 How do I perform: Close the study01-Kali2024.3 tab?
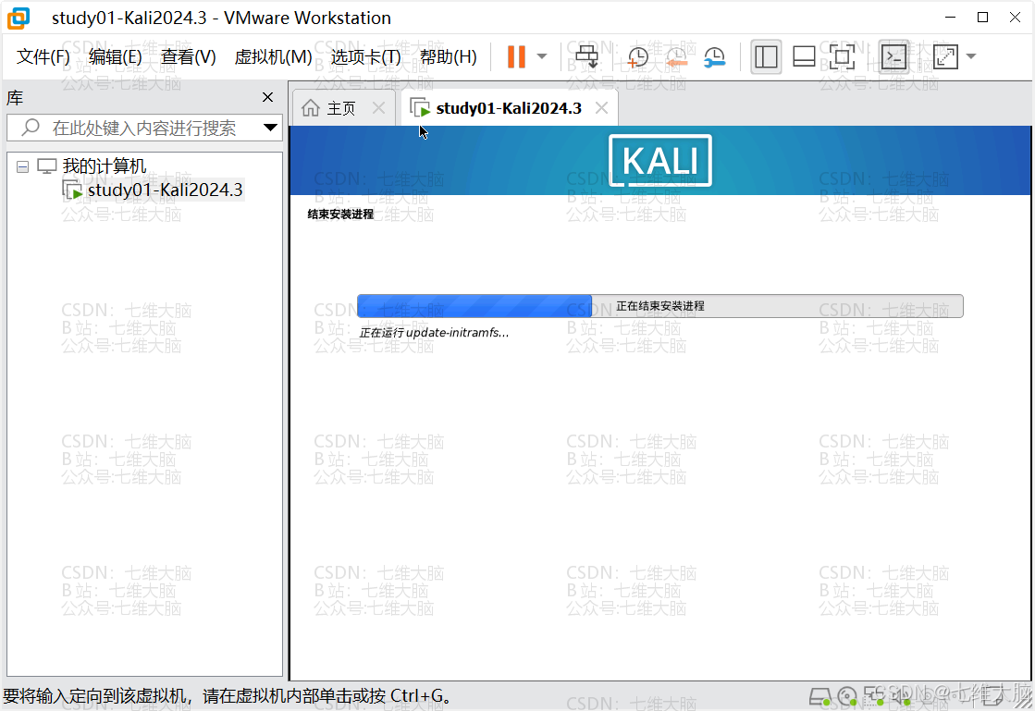(x=601, y=108)
